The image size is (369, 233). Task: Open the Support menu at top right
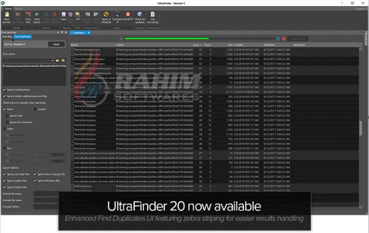pos(360,9)
